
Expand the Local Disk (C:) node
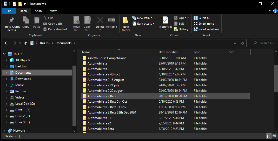click(x=6, y=104)
